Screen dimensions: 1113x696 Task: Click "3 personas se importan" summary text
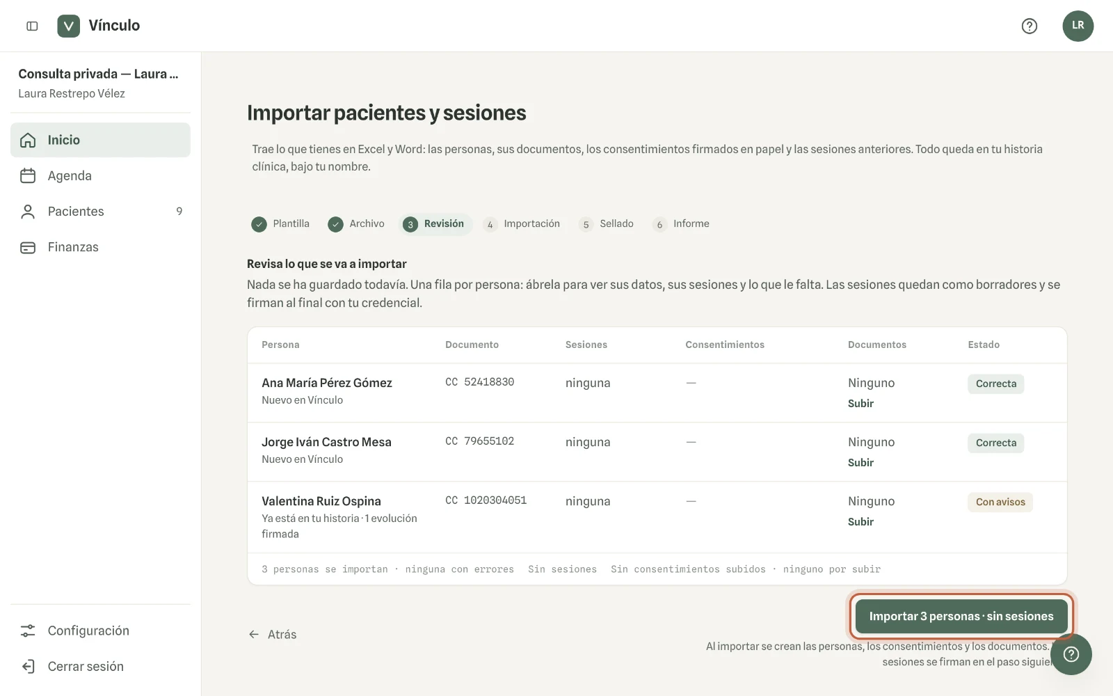tap(325, 569)
